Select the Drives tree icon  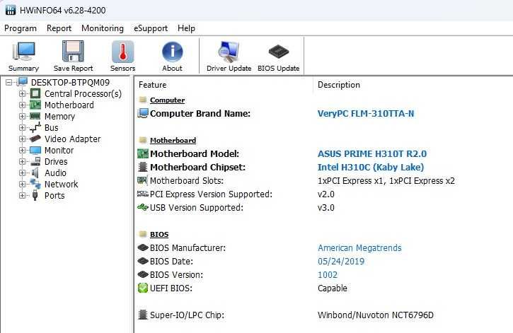click(x=35, y=161)
